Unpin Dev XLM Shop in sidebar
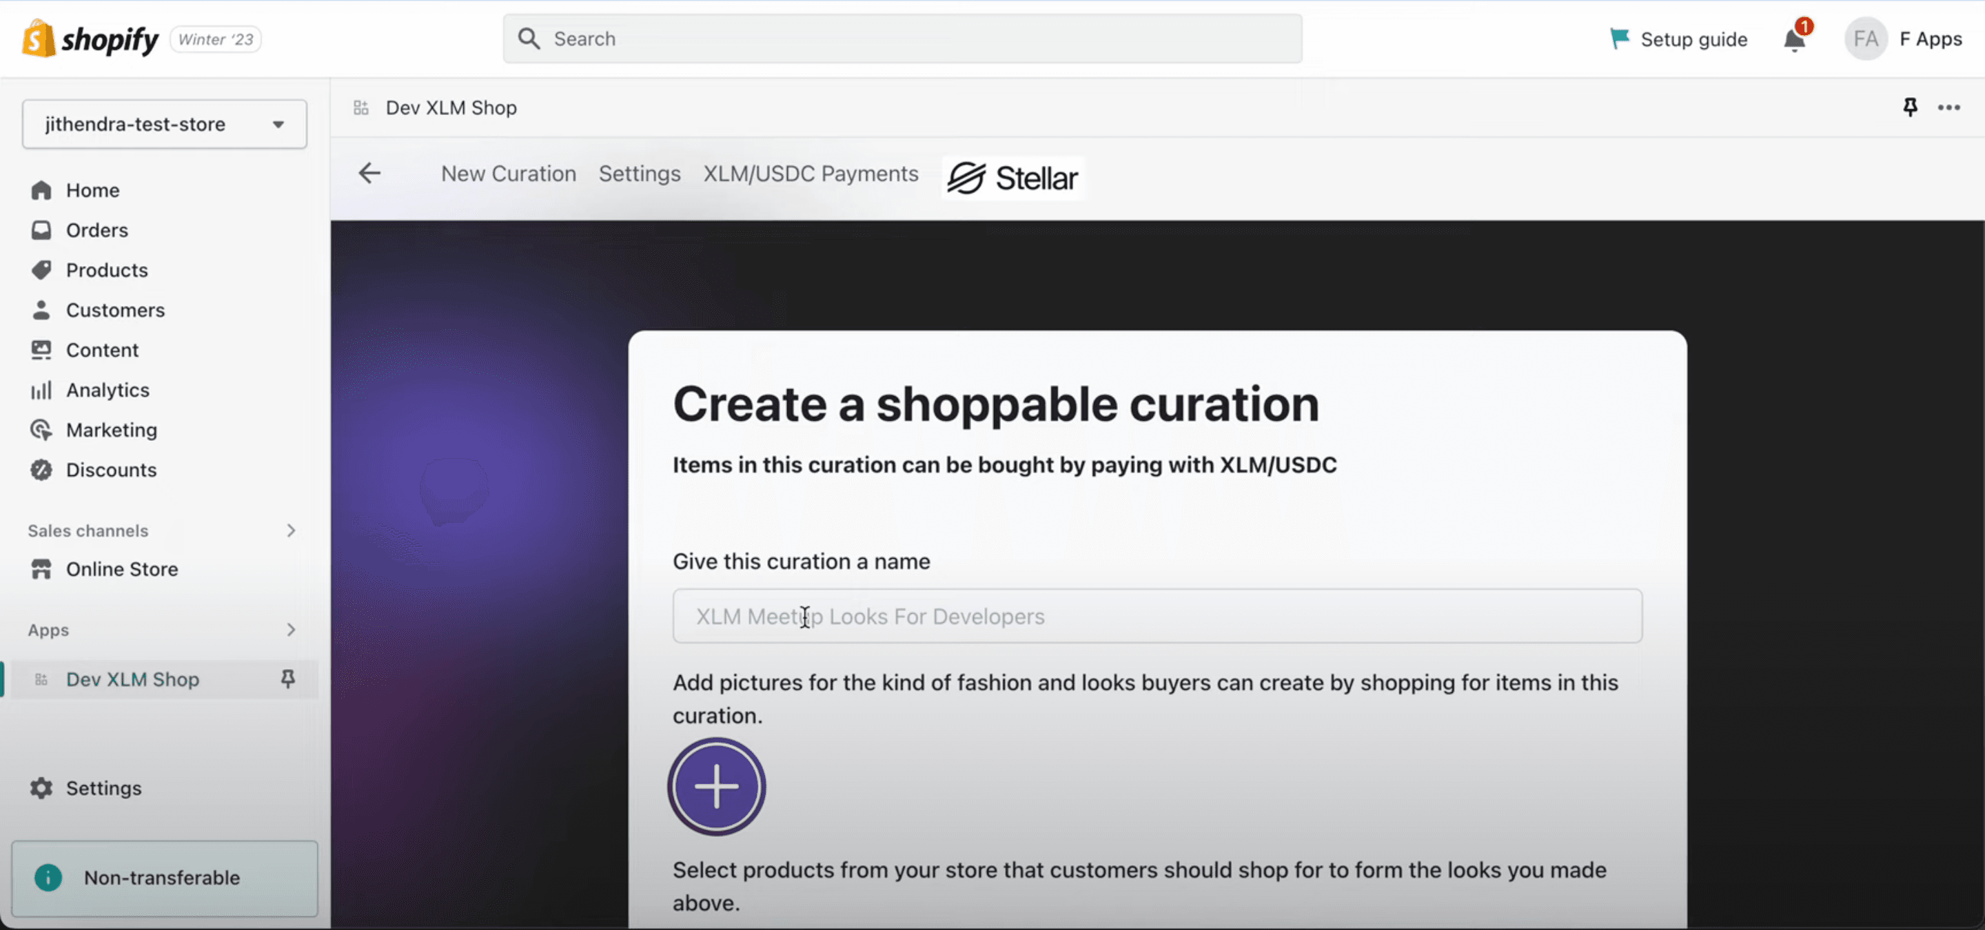Screen dimensions: 1985x930 pos(287,679)
